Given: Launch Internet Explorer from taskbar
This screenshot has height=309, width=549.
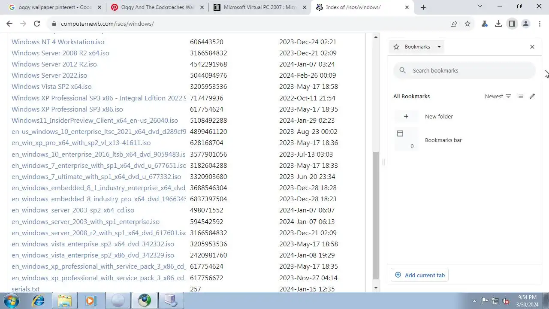Looking at the screenshot, I should [38, 300].
